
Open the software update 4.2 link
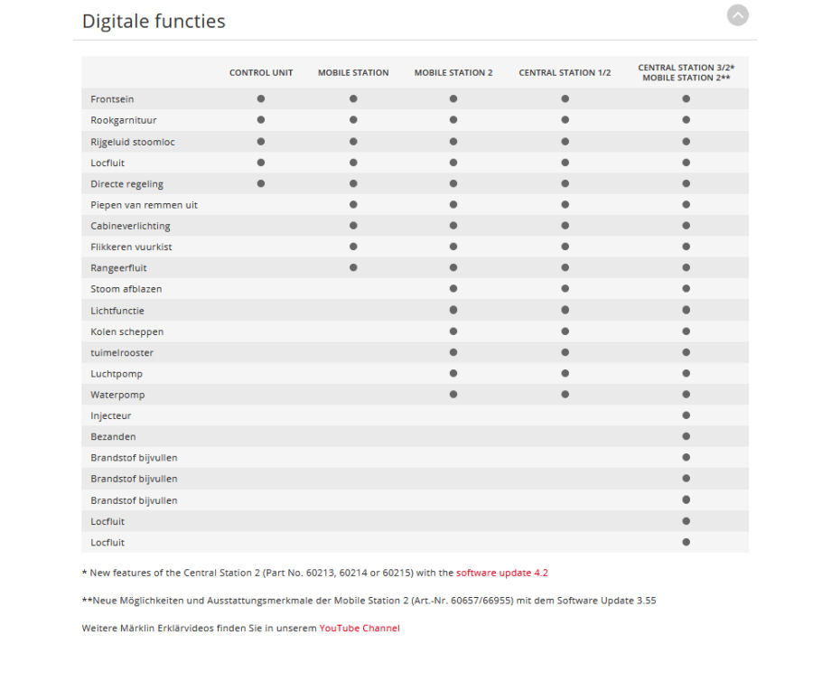coord(501,573)
